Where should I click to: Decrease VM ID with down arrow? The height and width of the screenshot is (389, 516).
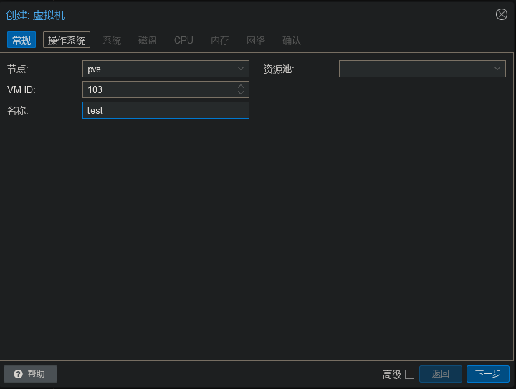tap(241, 93)
